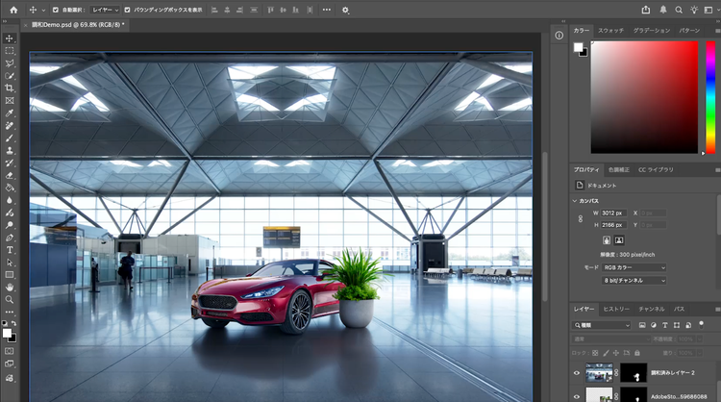Open the Share icon in the top bar
This screenshot has height=402, width=721.
coord(645,10)
